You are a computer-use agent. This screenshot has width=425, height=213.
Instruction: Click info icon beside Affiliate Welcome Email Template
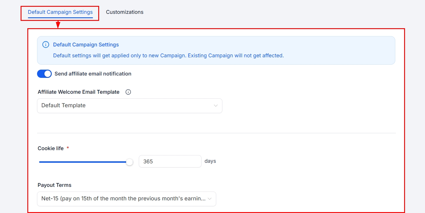coord(128,92)
